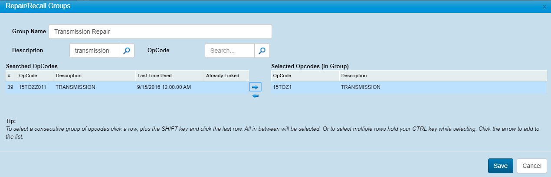The height and width of the screenshot is (177, 551).
Task: Sort searched opcodes by Last Time Used
Action: coord(169,76)
